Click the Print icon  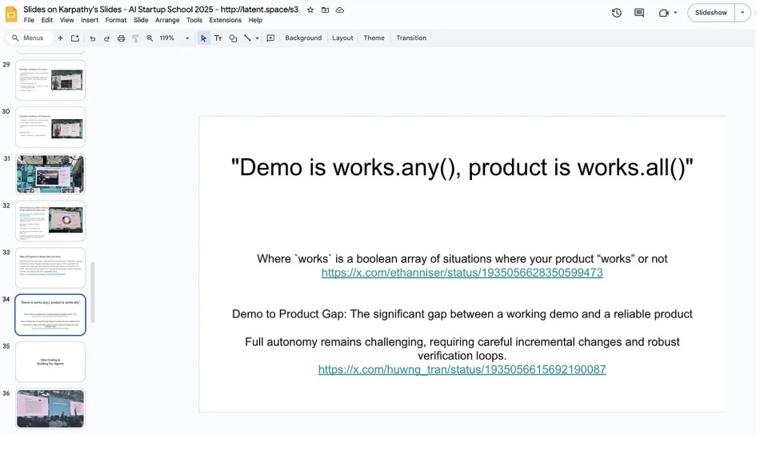pyautogui.click(x=121, y=38)
